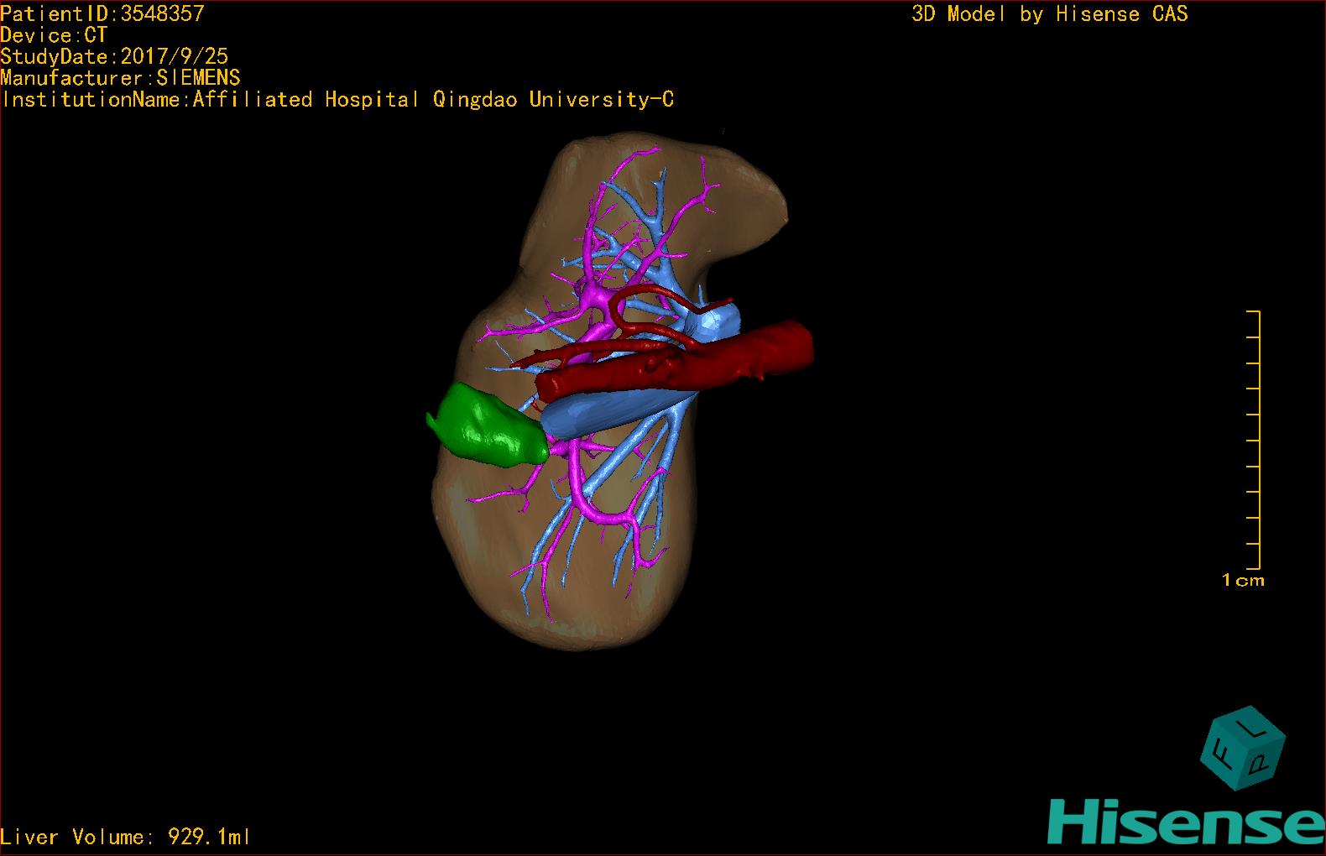This screenshot has height=856, width=1326.
Task: Click the orientation cube widget
Action: pos(1243,749)
